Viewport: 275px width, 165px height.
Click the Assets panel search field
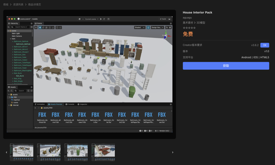click(20, 91)
